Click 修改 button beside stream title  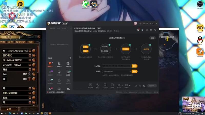click(x=99, y=28)
